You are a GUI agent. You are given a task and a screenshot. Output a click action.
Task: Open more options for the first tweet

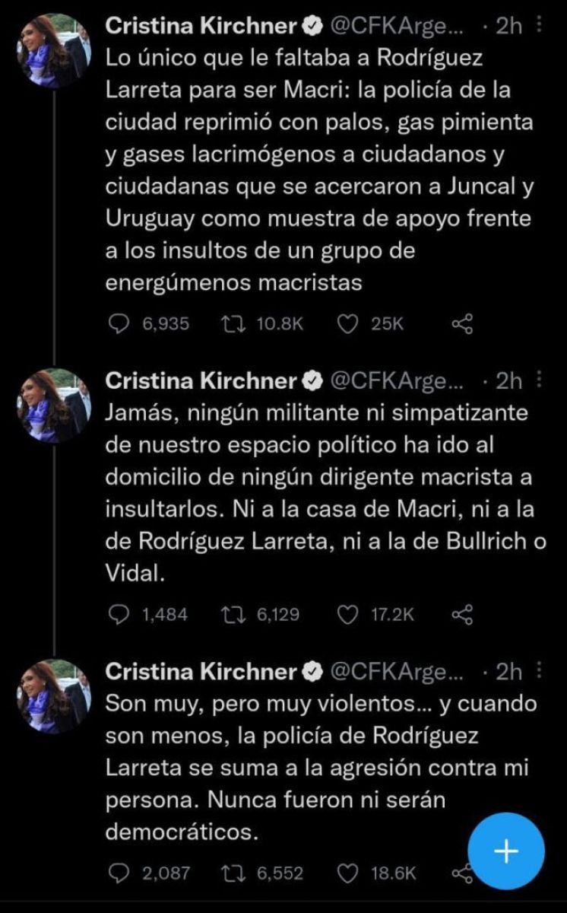(540, 26)
